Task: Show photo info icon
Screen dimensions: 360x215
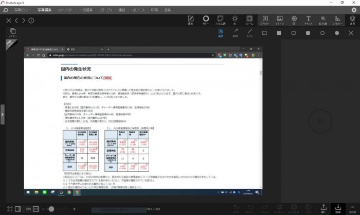Action: [x=31, y=21]
